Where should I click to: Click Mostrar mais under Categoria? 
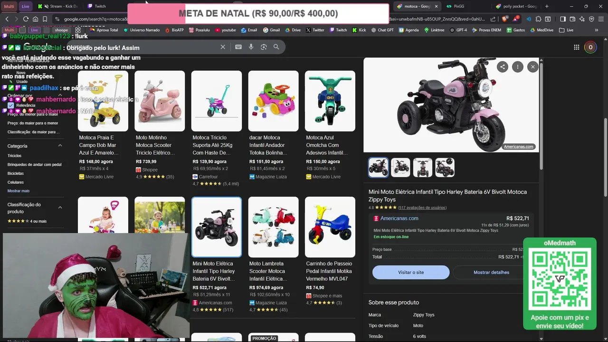[19, 191]
